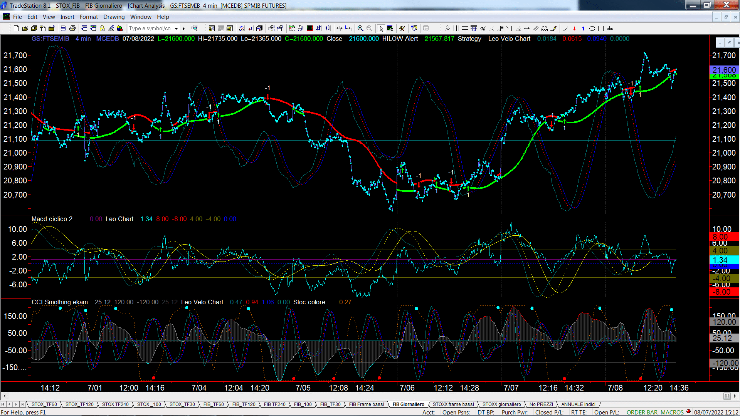Image resolution: width=740 pixels, height=416 pixels.
Task: Click ORDER BAR in status bar
Action: [x=642, y=412]
